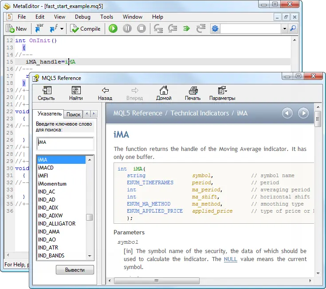
Task: Click Technical Indicators in the breadcrumb header
Action: (200, 113)
